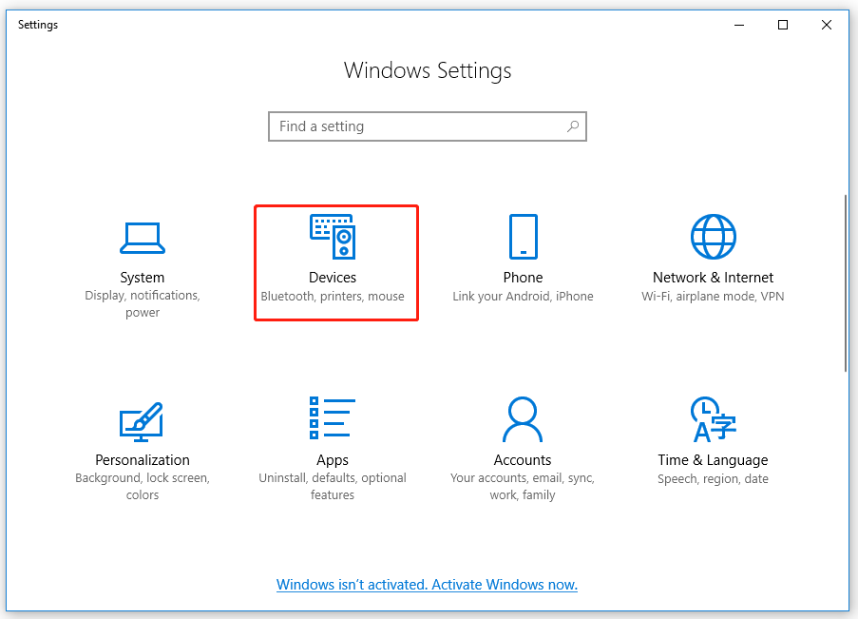Click the 'Wi-Fi, airplane mode, VPN' subtitle
This screenshot has width=858, height=619.
[x=713, y=296]
